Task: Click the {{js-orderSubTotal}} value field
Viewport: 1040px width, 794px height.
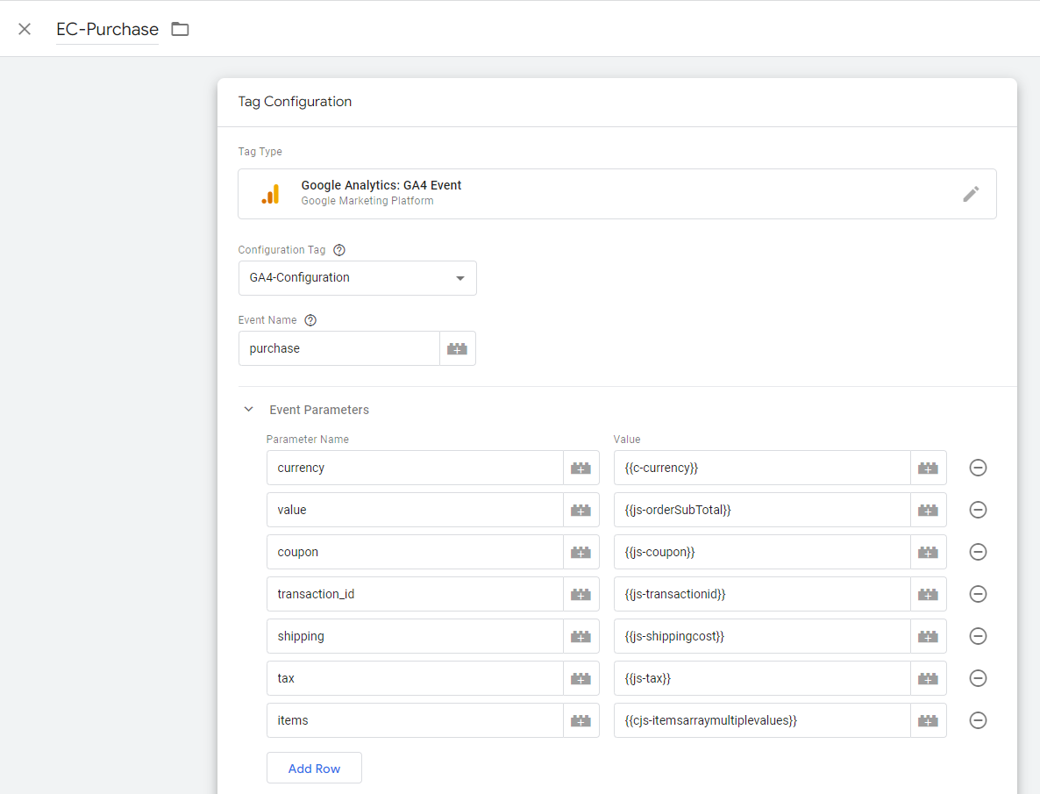Action: tap(761, 510)
